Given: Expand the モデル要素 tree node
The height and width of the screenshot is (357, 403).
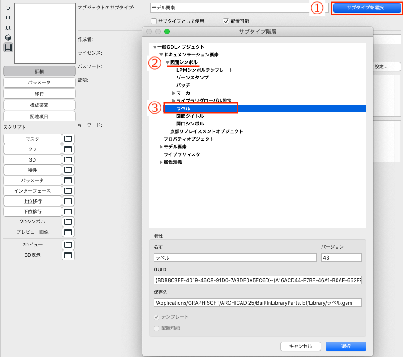Looking at the screenshot, I should click(x=161, y=147).
